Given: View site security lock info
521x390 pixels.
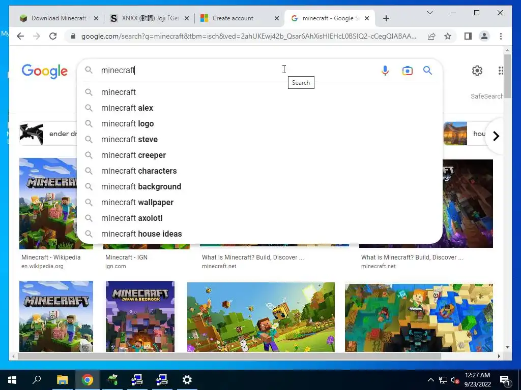Looking at the screenshot, I should tap(73, 36).
